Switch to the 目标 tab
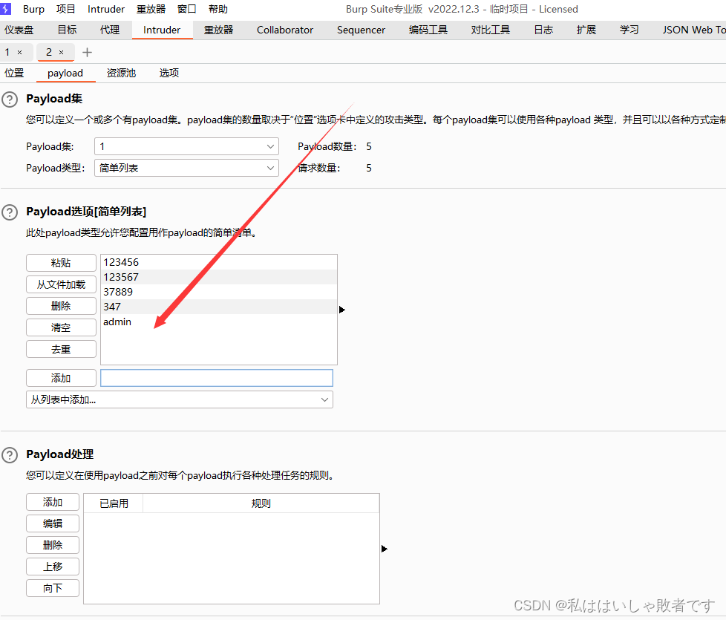Image resolution: width=726 pixels, height=620 pixels. click(x=67, y=30)
